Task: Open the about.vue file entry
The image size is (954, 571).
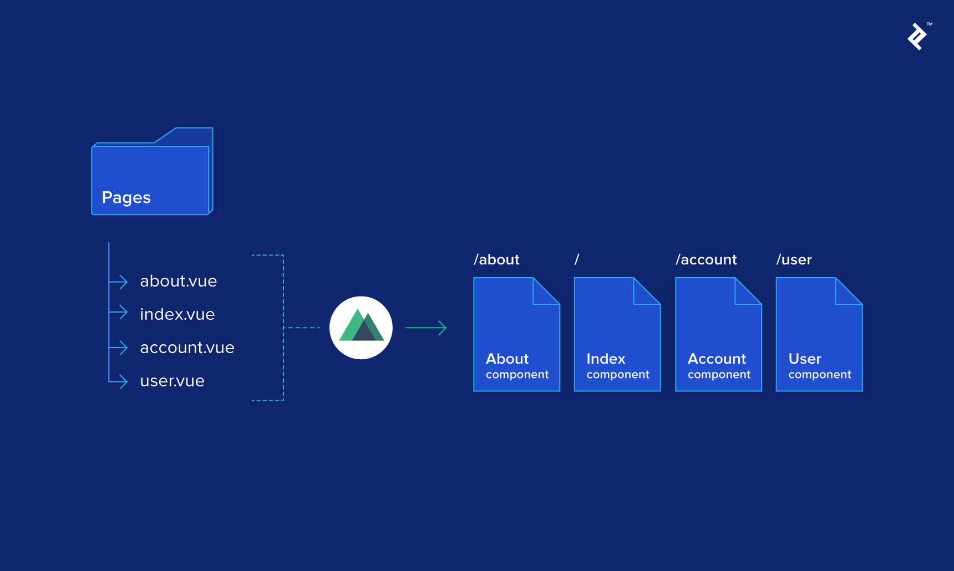Action: [x=178, y=281]
